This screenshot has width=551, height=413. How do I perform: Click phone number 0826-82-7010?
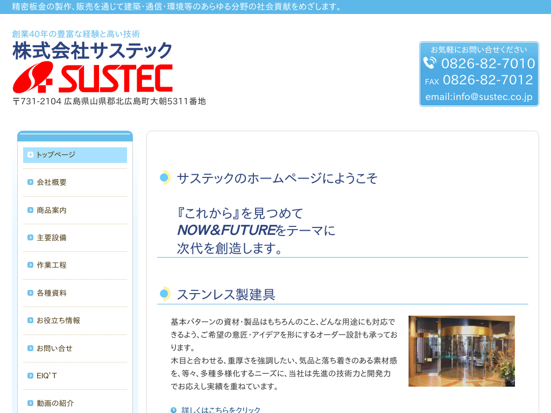488,63
